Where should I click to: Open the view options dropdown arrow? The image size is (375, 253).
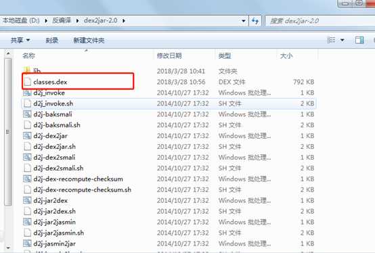tap(343, 40)
